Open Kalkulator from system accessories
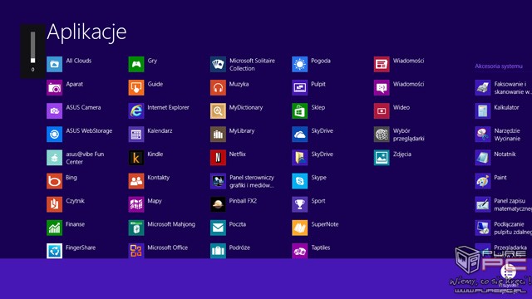This screenshot has height=299, width=532. click(x=482, y=110)
